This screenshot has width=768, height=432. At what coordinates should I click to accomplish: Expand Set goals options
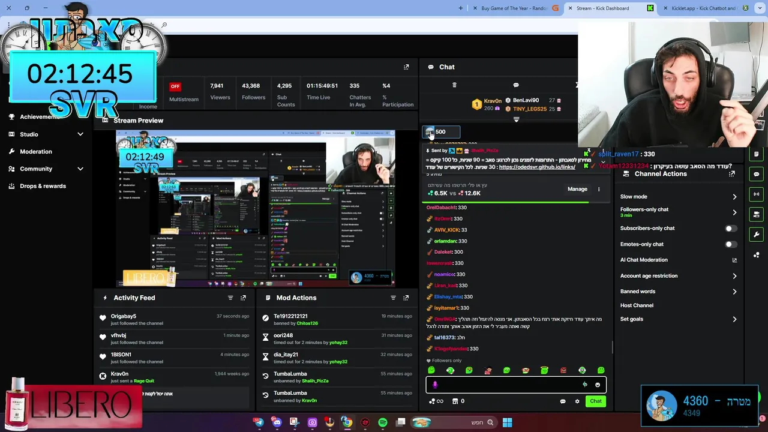734,319
